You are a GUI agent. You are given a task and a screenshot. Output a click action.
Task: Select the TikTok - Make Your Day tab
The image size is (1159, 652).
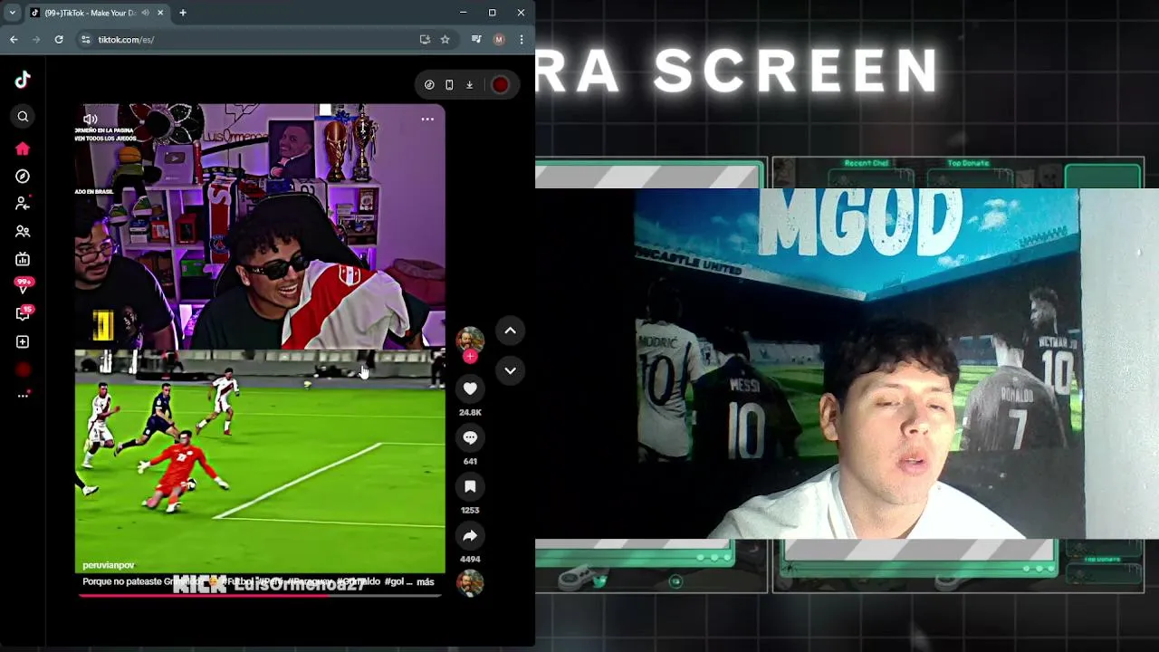[x=89, y=13]
